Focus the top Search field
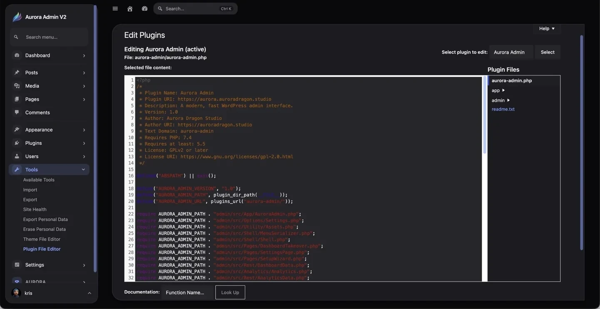The image size is (600, 309). pos(195,9)
